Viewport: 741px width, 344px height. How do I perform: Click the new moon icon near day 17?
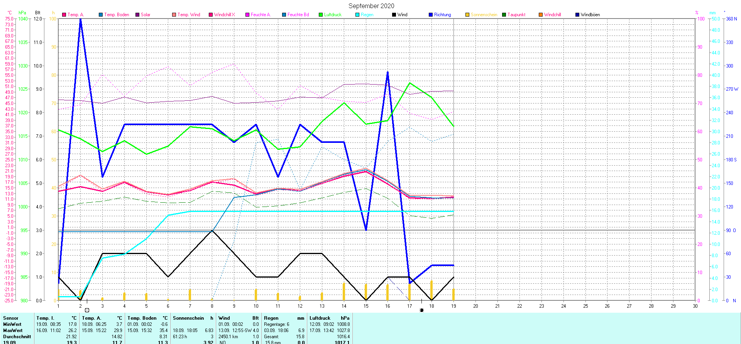point(421,310)
